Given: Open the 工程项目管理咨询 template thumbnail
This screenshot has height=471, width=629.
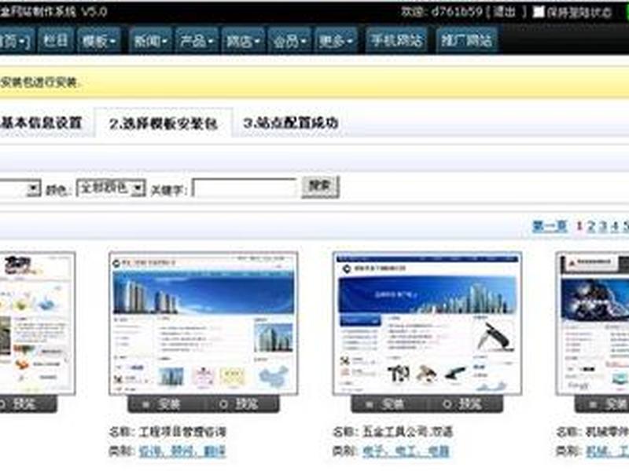Looking at the screenshot, I should pyautogui.click(x=204, y=323).
